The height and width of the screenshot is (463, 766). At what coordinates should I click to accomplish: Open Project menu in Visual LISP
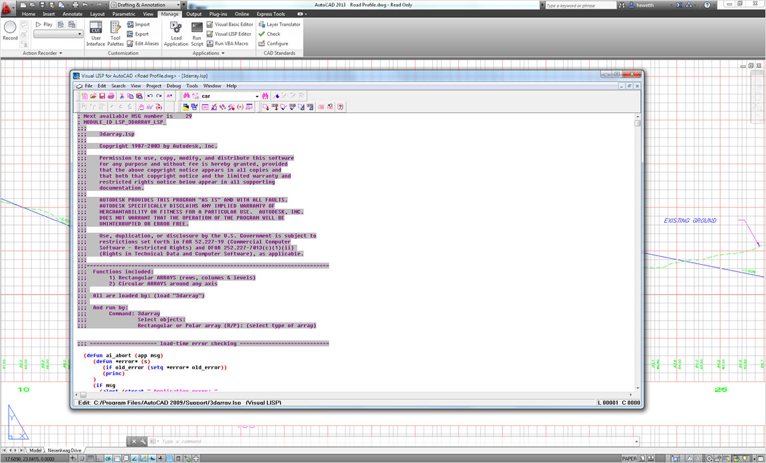coord(154,86)
